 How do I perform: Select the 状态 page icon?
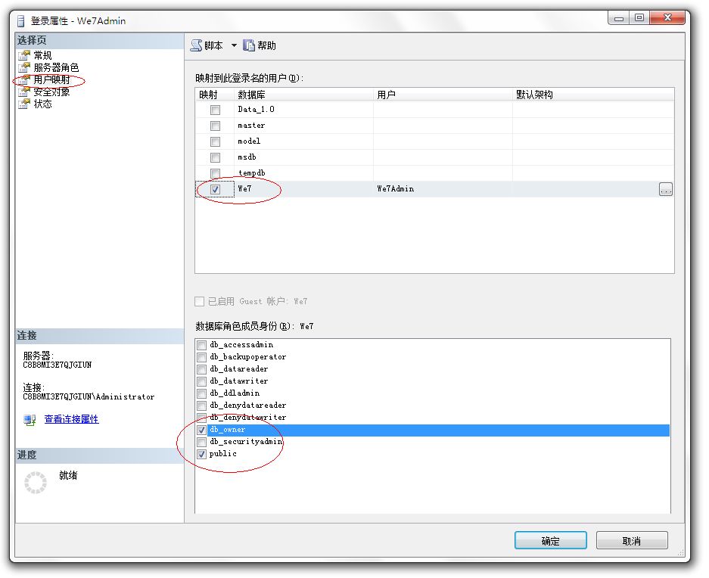click(24, 104)
